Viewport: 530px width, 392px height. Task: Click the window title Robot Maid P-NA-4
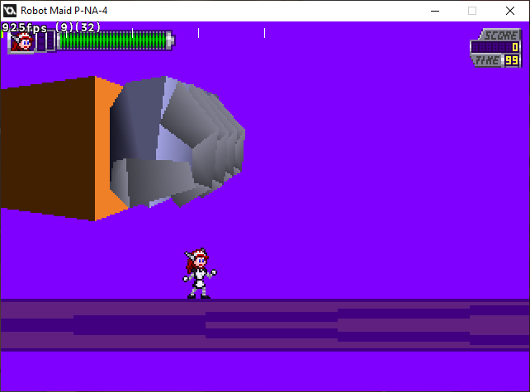[x=64, y=11]
